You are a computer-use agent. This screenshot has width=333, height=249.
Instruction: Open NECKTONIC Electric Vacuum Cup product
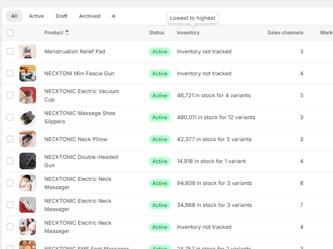pos(82,95)
